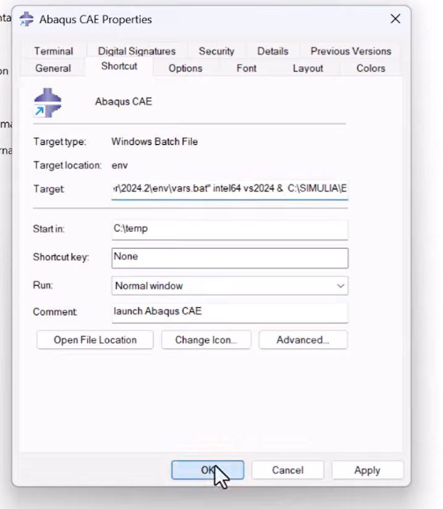Click the Comment field with launch Abaqus CAE
Viewport: 443px width, 509px height.
pos(229,312)
